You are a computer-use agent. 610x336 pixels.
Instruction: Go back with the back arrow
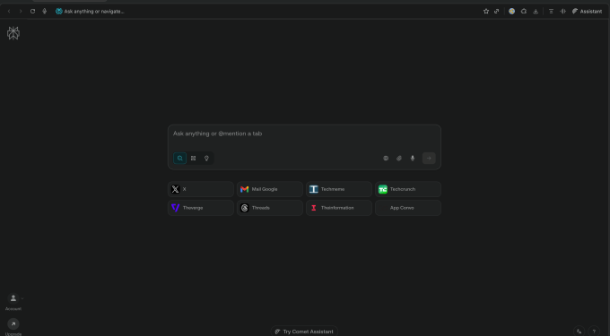(9, 12)
